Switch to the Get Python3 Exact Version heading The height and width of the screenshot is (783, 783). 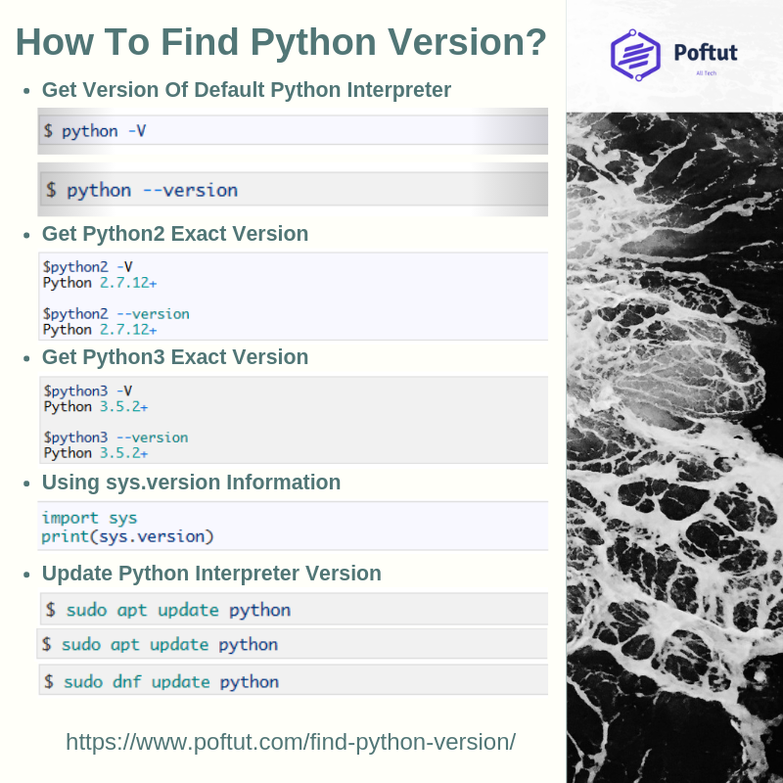(x=174, y=356)
